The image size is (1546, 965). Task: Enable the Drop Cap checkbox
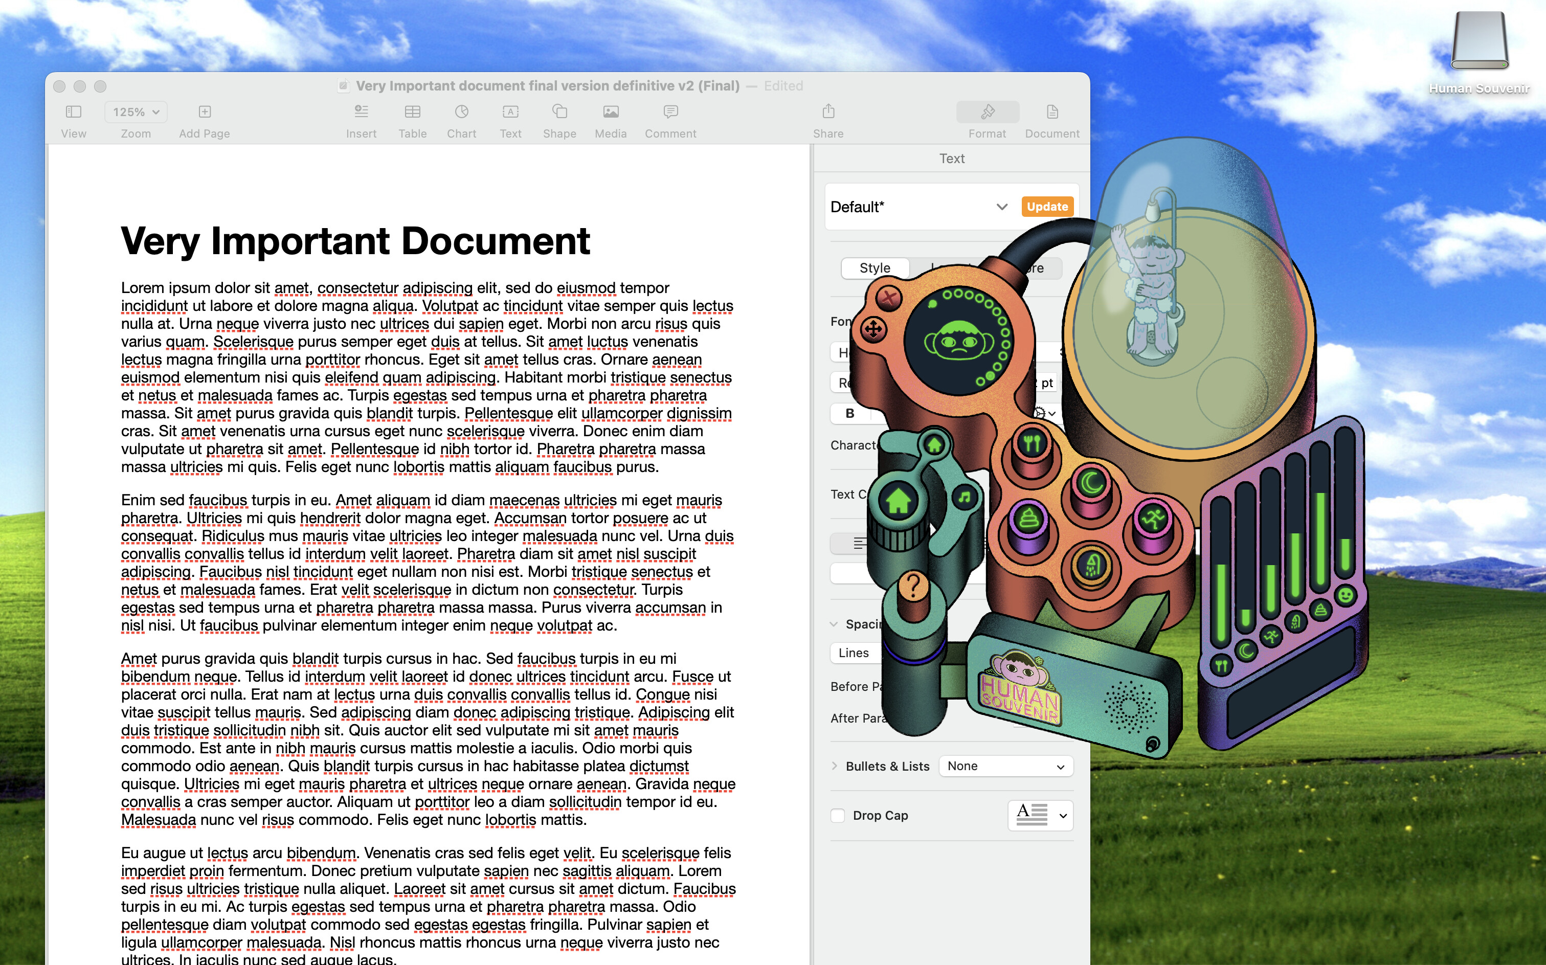coord(837,816)
